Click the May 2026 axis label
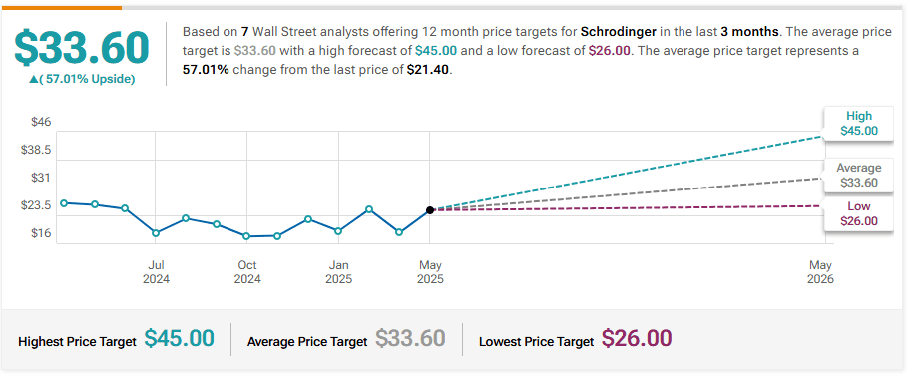 coord(820,272)
